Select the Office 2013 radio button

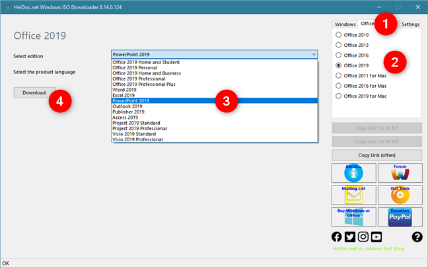(x=338, y=45)
